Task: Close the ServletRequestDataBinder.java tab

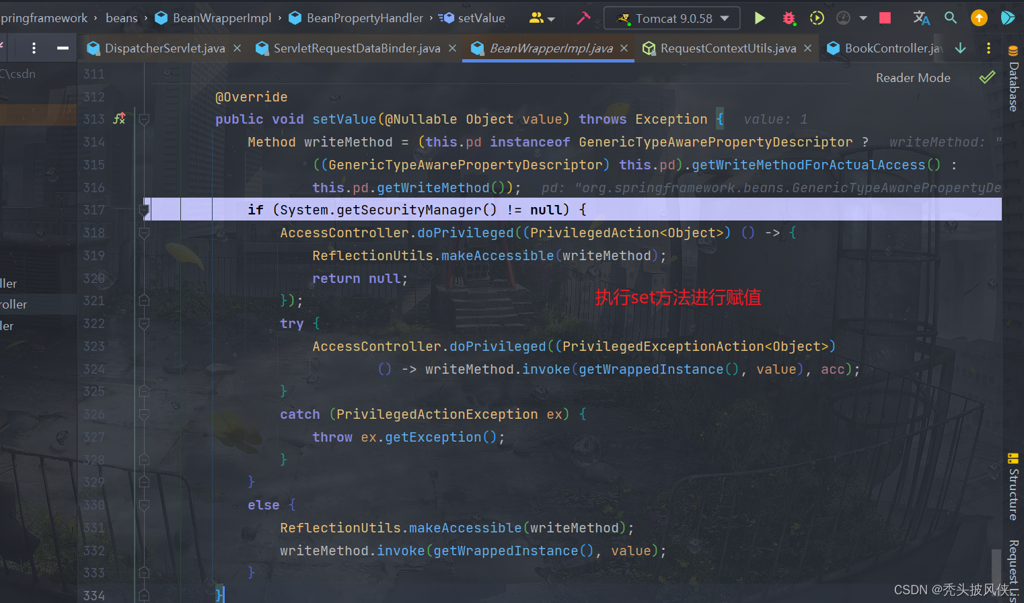Action: coord(452,48)
